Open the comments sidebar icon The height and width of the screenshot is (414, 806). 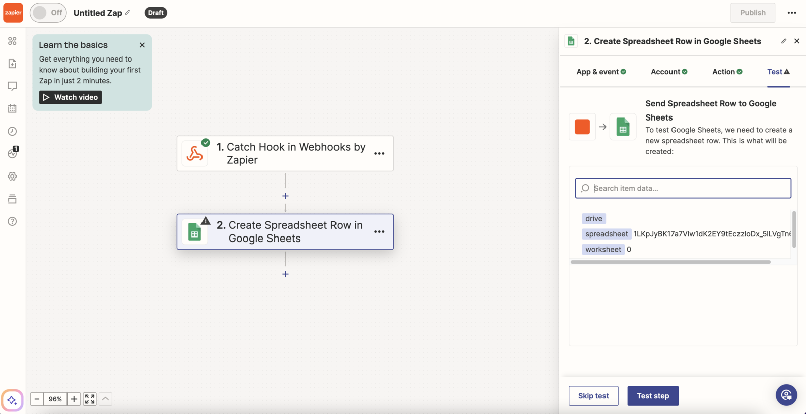(x=13, y=86)
